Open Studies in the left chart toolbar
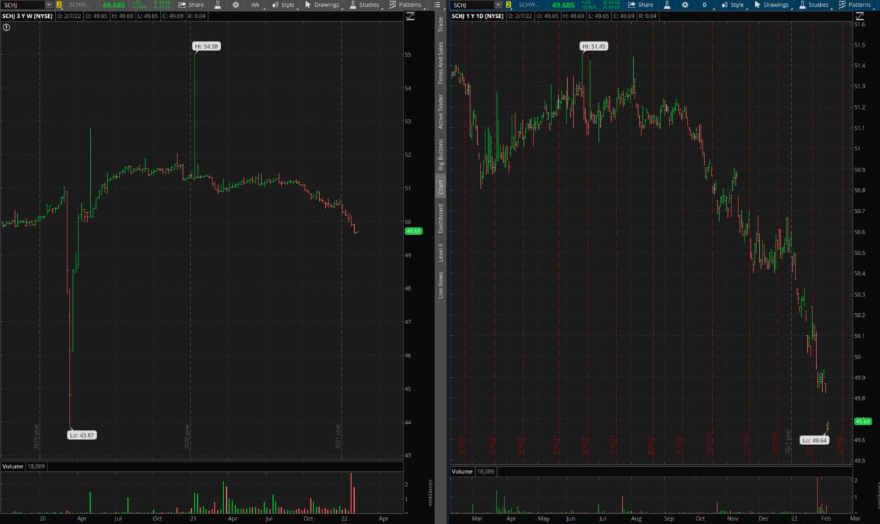Viewport: 880px width, 524px height. click(364, 5)
